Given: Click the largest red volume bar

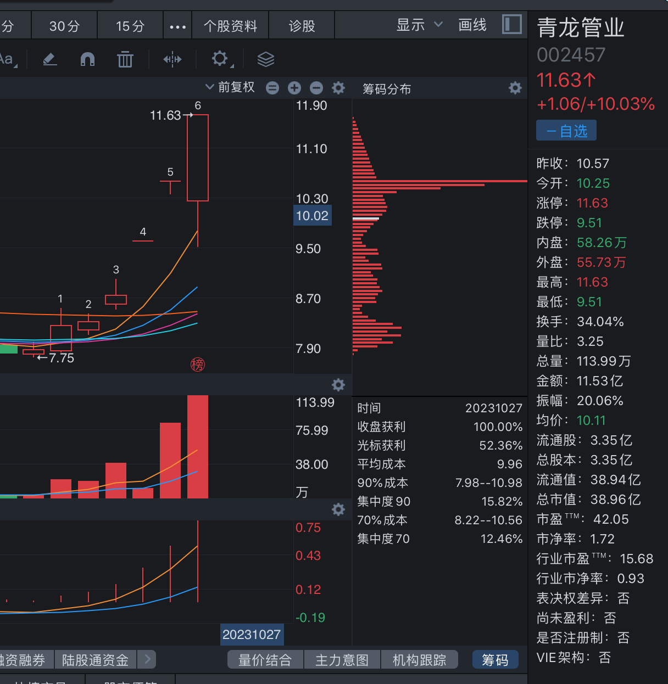Looking at the screenshot, I should pyautogui.click(x=198, y=447).
